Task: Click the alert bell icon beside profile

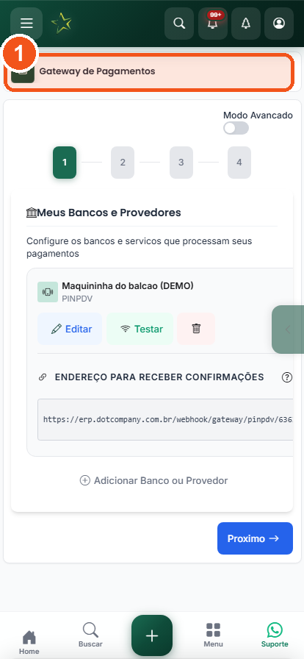Action: pyautogui.click(x=246, y=24)
